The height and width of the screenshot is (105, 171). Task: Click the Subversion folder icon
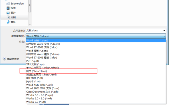[x=8, y=4]
